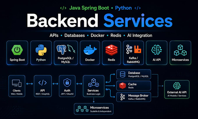This screenshot has height=119, width=198.
Task: Click 'APIs' in the subtitle line
Action: pyautogui.click(x=54, y=35)
